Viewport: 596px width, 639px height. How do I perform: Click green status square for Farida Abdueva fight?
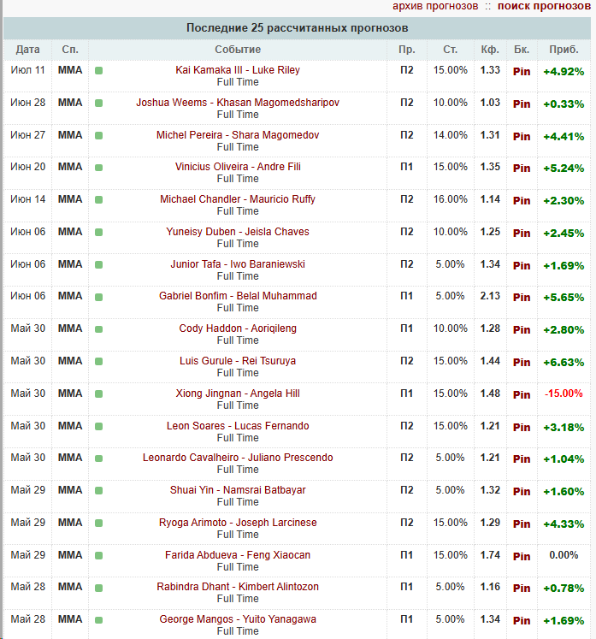(x=98, y=555)
